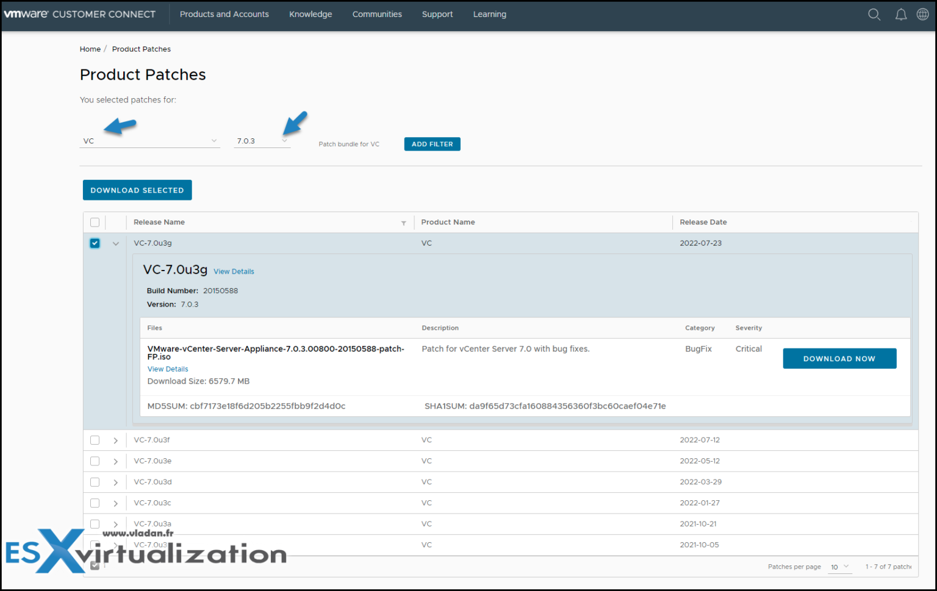Click the VMware Customer Connect logo
The image size is (937, 591).
coord(80,13)
